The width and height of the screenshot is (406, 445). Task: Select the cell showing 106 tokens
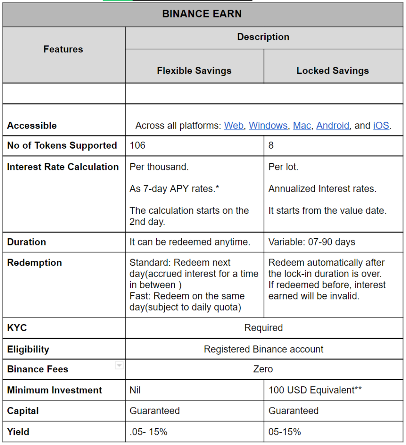(x=194, y=146)
